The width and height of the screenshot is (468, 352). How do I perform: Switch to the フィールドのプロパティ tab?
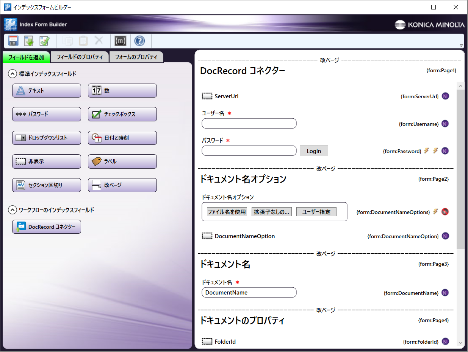tap(80, 57)
